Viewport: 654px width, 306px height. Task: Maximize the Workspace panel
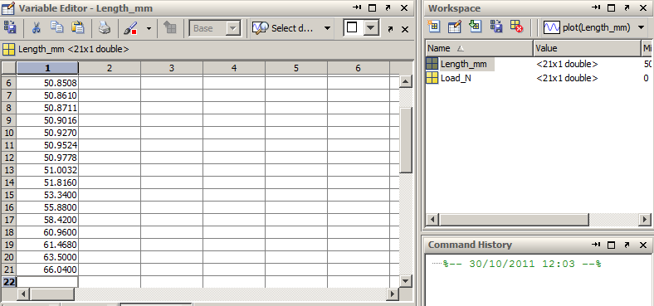pos(611,8)
